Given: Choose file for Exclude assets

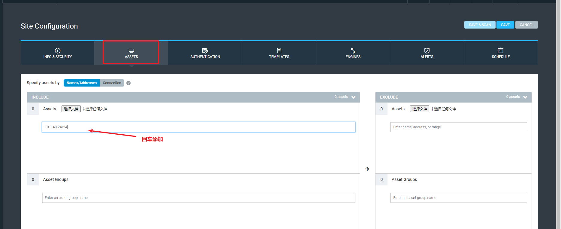Looking at the screenshot, I should [420, 109].
